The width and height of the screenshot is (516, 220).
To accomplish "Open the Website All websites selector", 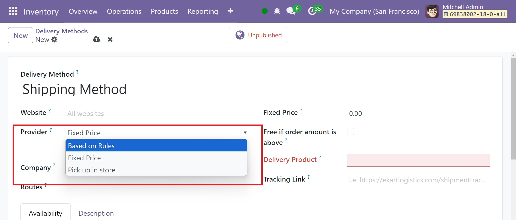I will click(156, 113).
